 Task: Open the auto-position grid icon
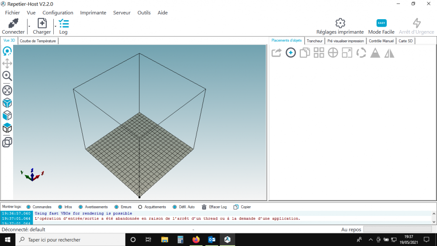coord(319,53)
